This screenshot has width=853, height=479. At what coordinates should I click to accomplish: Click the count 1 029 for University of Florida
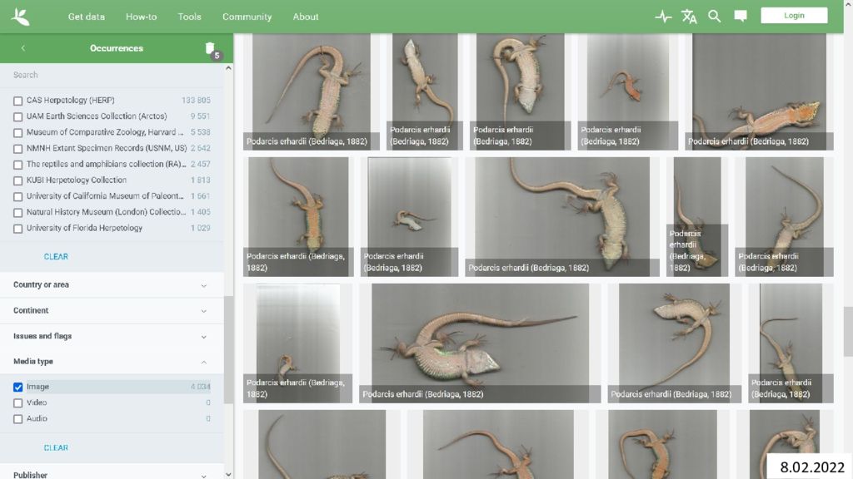200,228
